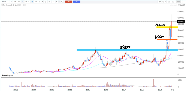Redo the last chart action

[x=59, y=2]
